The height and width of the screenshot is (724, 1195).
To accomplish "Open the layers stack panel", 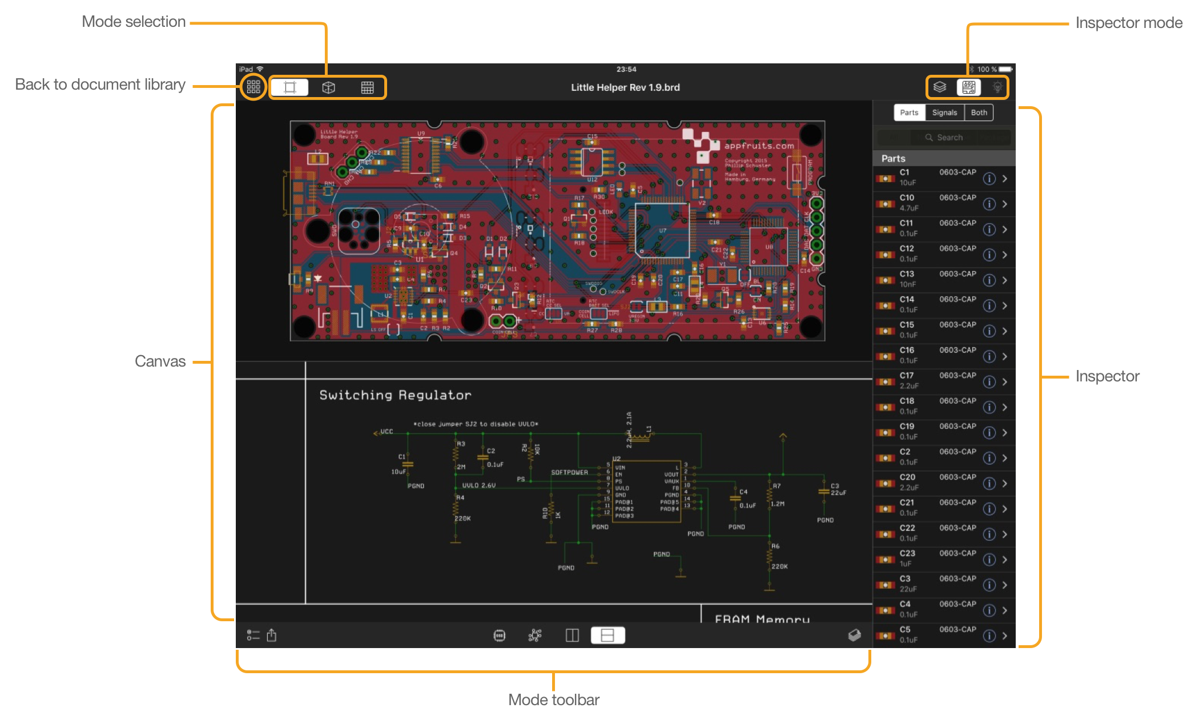I will [939, 87].
